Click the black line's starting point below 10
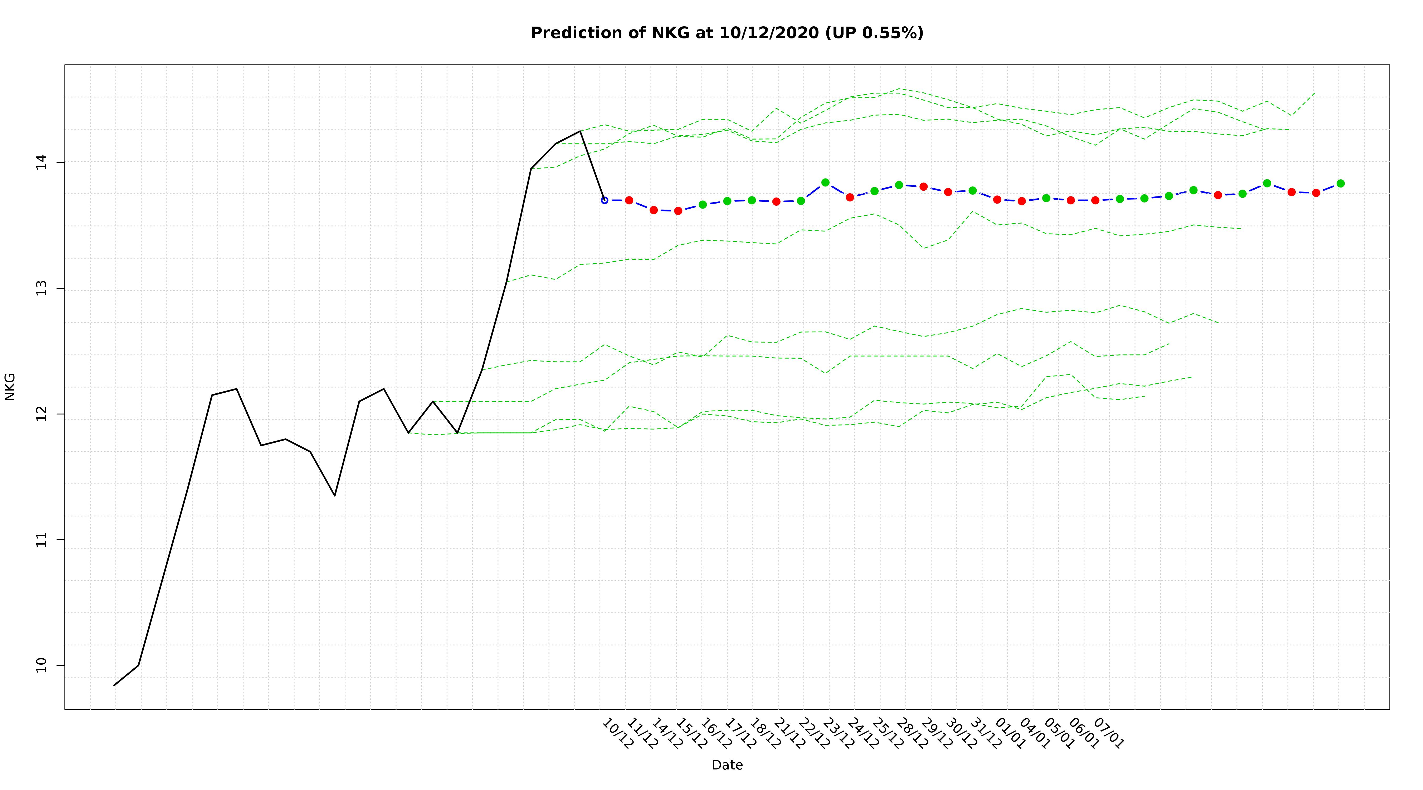The width and height of the screenshot is (1423, 790). 114,686
